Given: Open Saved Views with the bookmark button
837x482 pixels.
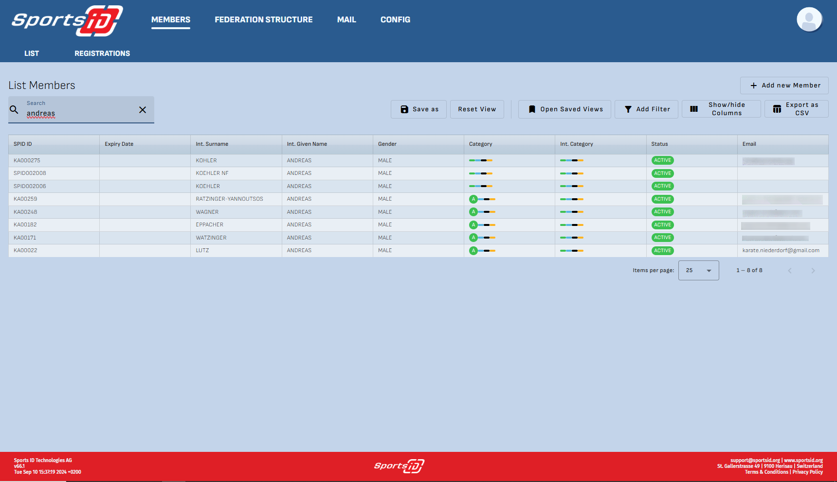Looking at the screenshot, I should tap(564, 109).
